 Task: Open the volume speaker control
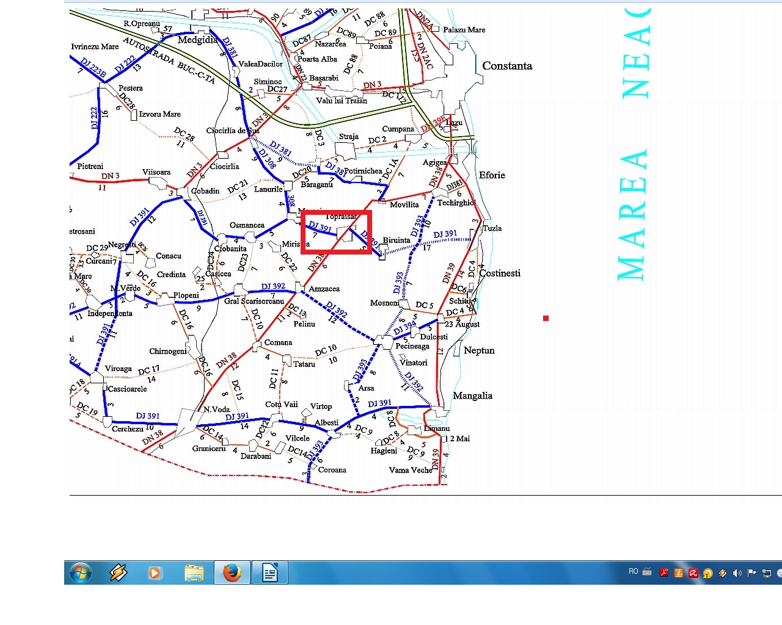[x=737, y=573]
